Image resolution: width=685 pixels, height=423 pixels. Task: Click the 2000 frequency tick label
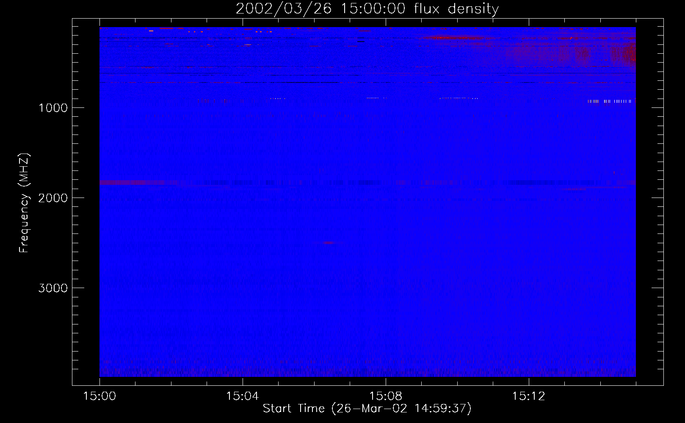[x=53, y=198]
